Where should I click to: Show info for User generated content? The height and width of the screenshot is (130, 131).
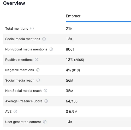tap(45, 122)
